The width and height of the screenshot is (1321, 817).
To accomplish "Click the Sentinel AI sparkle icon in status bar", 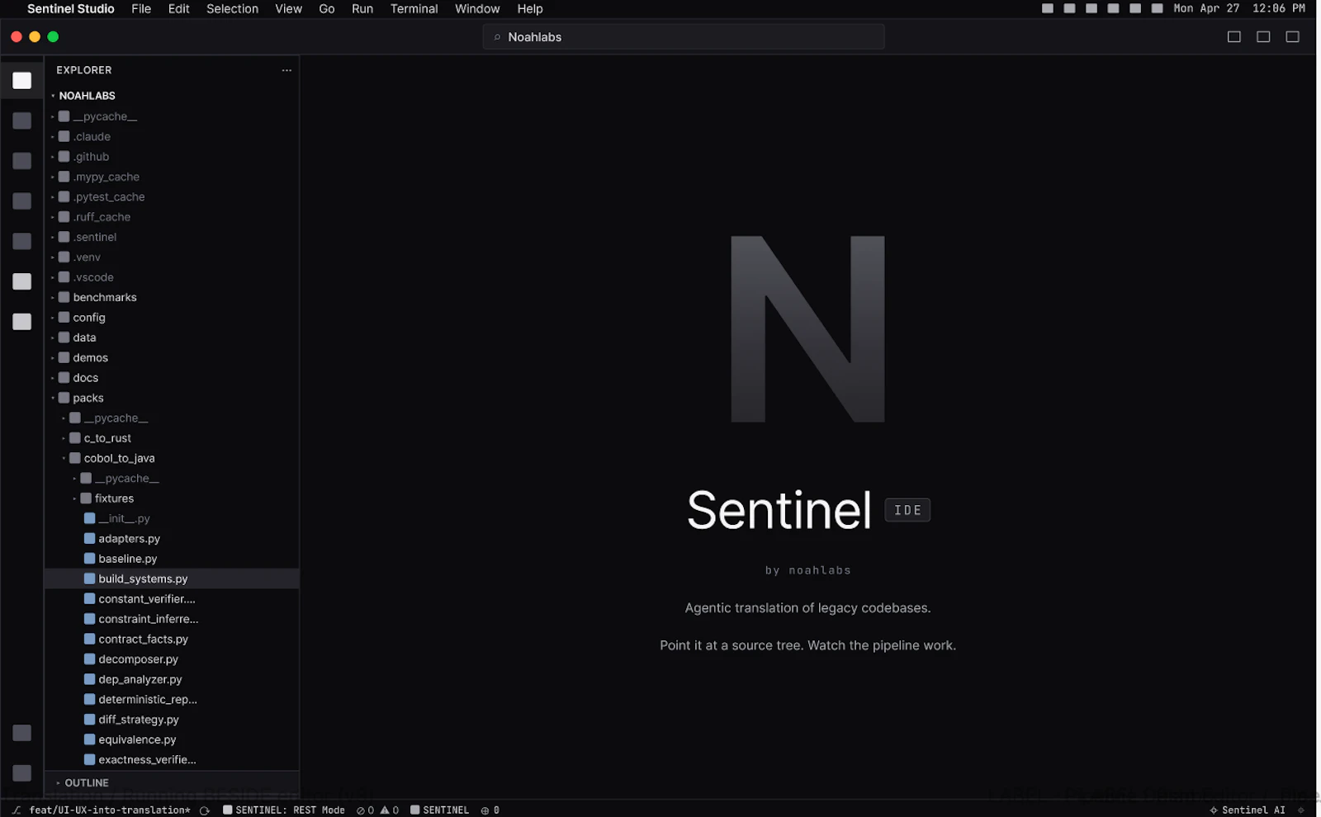I will click(1214, 810).
